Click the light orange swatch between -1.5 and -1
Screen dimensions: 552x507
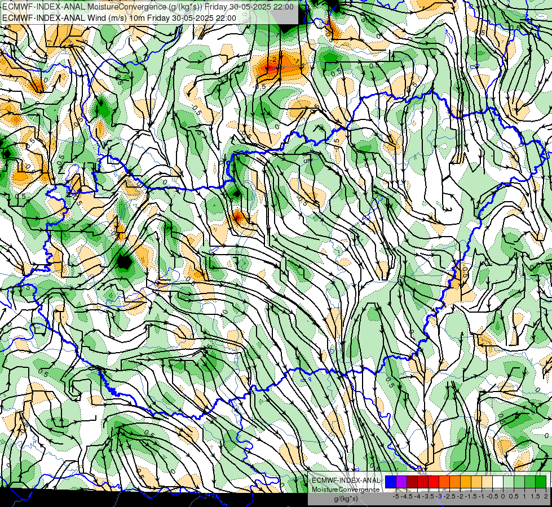coord(476,482)
